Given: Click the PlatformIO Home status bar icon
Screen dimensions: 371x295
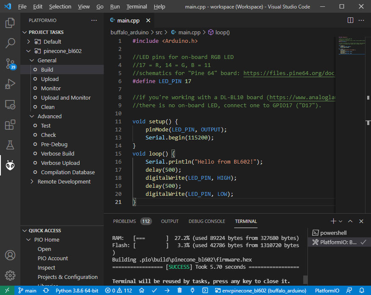Looking at the screenshot, I should [x=142, y=290].
